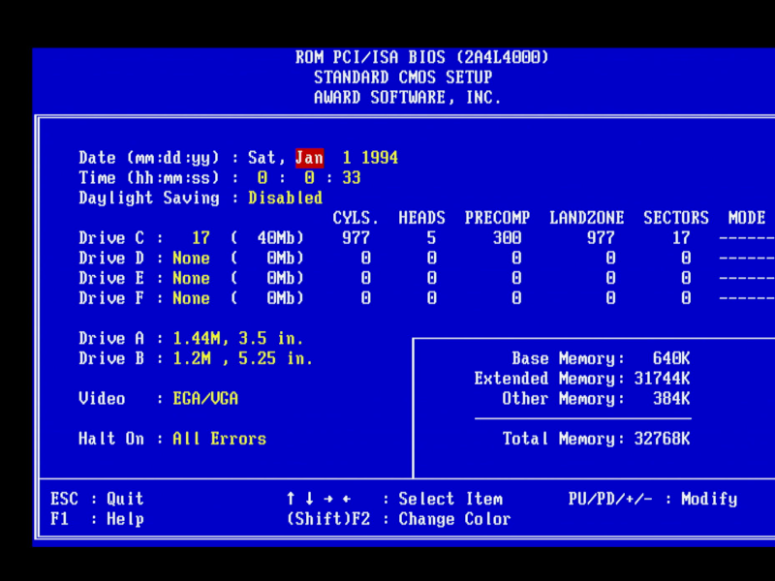This screenshot has width=775, height=581.
Task: Toggle the Daylight Saving Disabled setting
Action: [285, 198]
